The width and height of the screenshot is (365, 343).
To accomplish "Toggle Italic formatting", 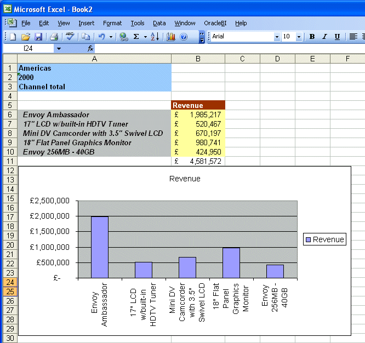I will [x=324, y=37].
